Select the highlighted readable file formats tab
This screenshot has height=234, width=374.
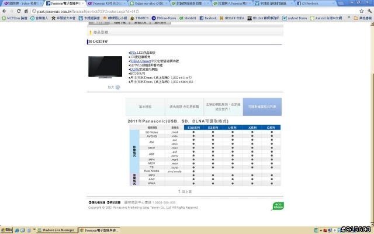coord(262,106)
